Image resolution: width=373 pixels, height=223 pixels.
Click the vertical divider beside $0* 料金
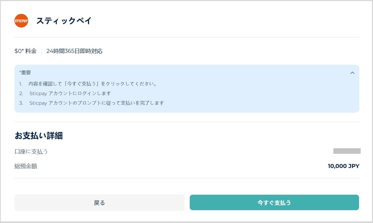point(42,51)
